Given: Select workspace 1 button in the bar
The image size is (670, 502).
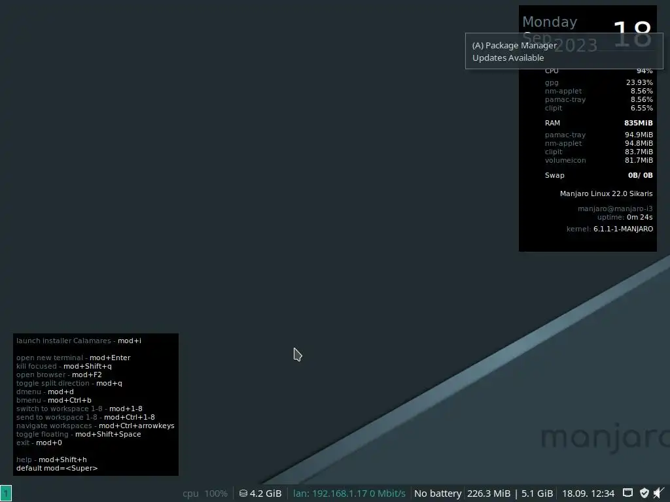Looking at the screenshot, I should (x=6, y=494).
